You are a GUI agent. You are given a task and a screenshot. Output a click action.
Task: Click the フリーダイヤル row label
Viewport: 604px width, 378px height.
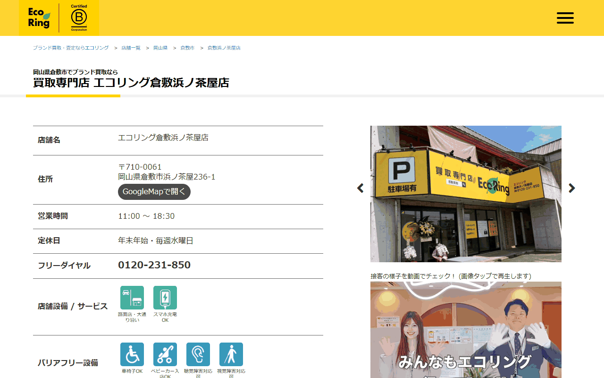pyautogui.click(x=64, y=266)
